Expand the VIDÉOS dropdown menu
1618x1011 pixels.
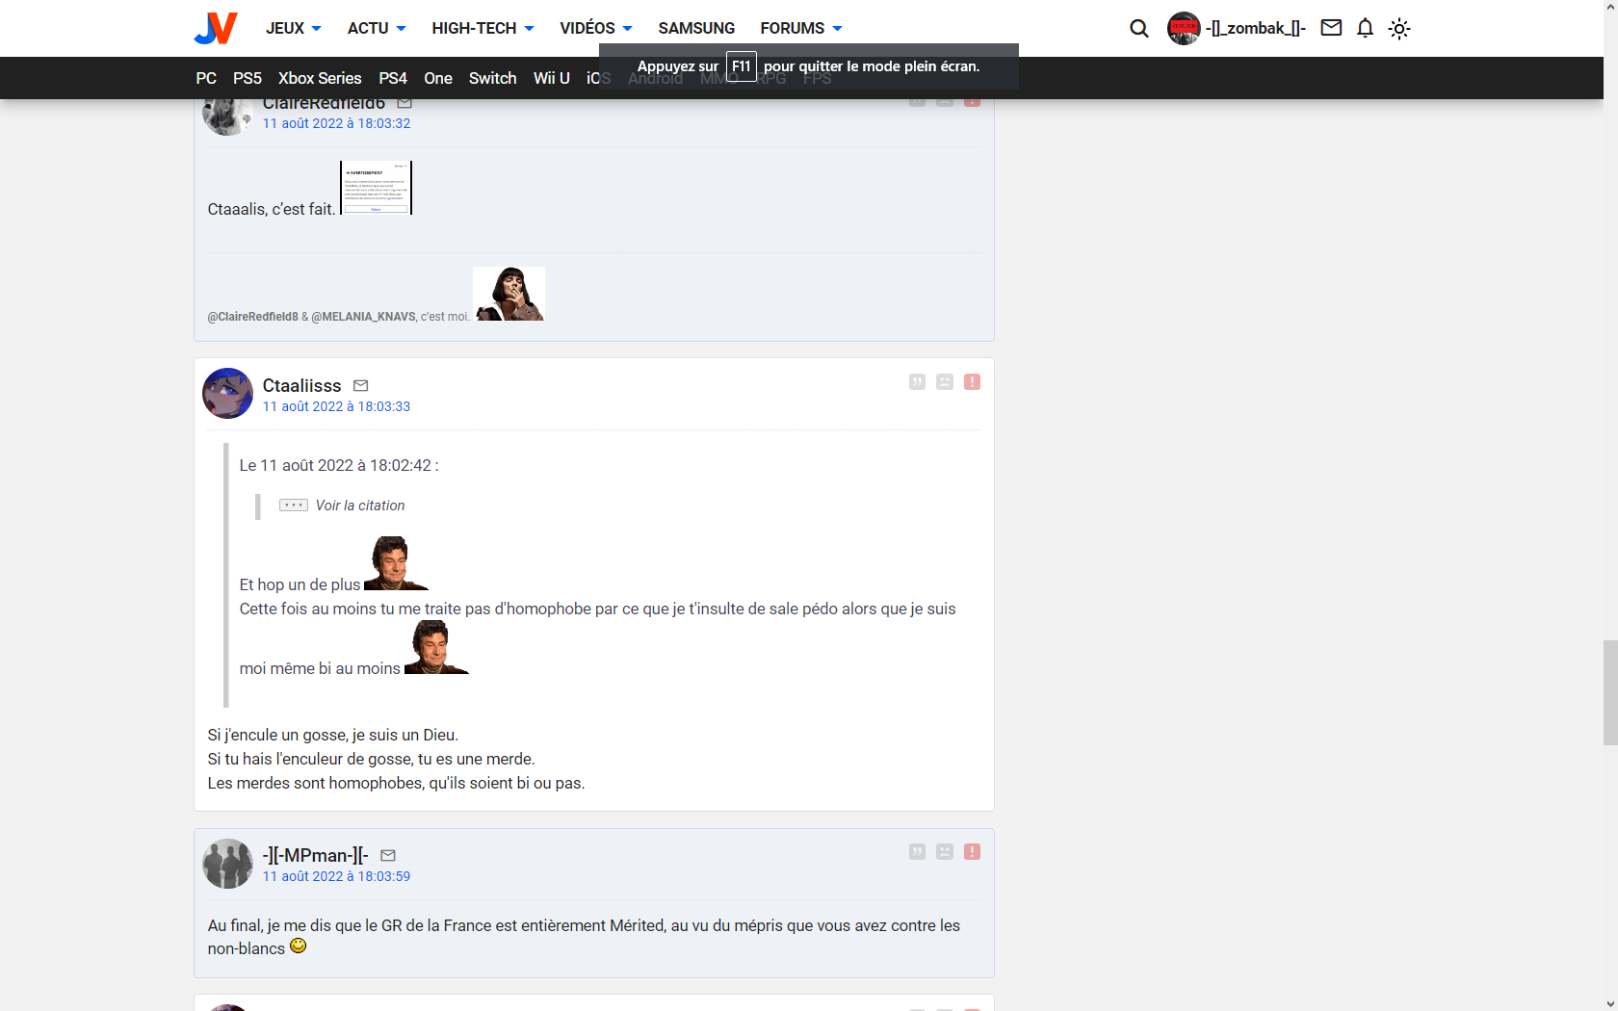[x=596, y=28]
